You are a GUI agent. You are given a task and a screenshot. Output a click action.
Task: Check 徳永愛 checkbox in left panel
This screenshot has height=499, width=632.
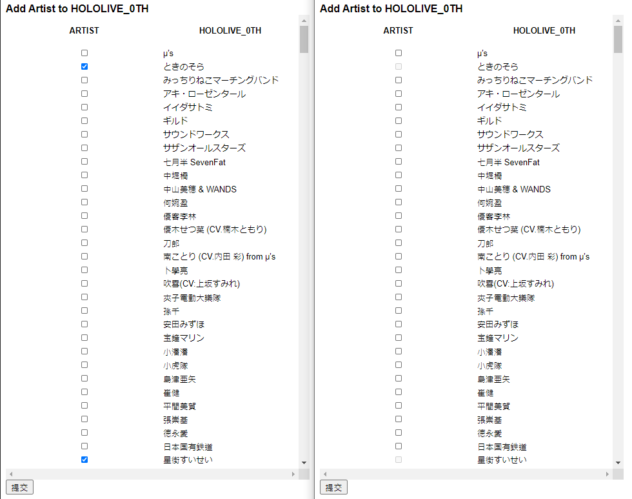pos(84,433)
